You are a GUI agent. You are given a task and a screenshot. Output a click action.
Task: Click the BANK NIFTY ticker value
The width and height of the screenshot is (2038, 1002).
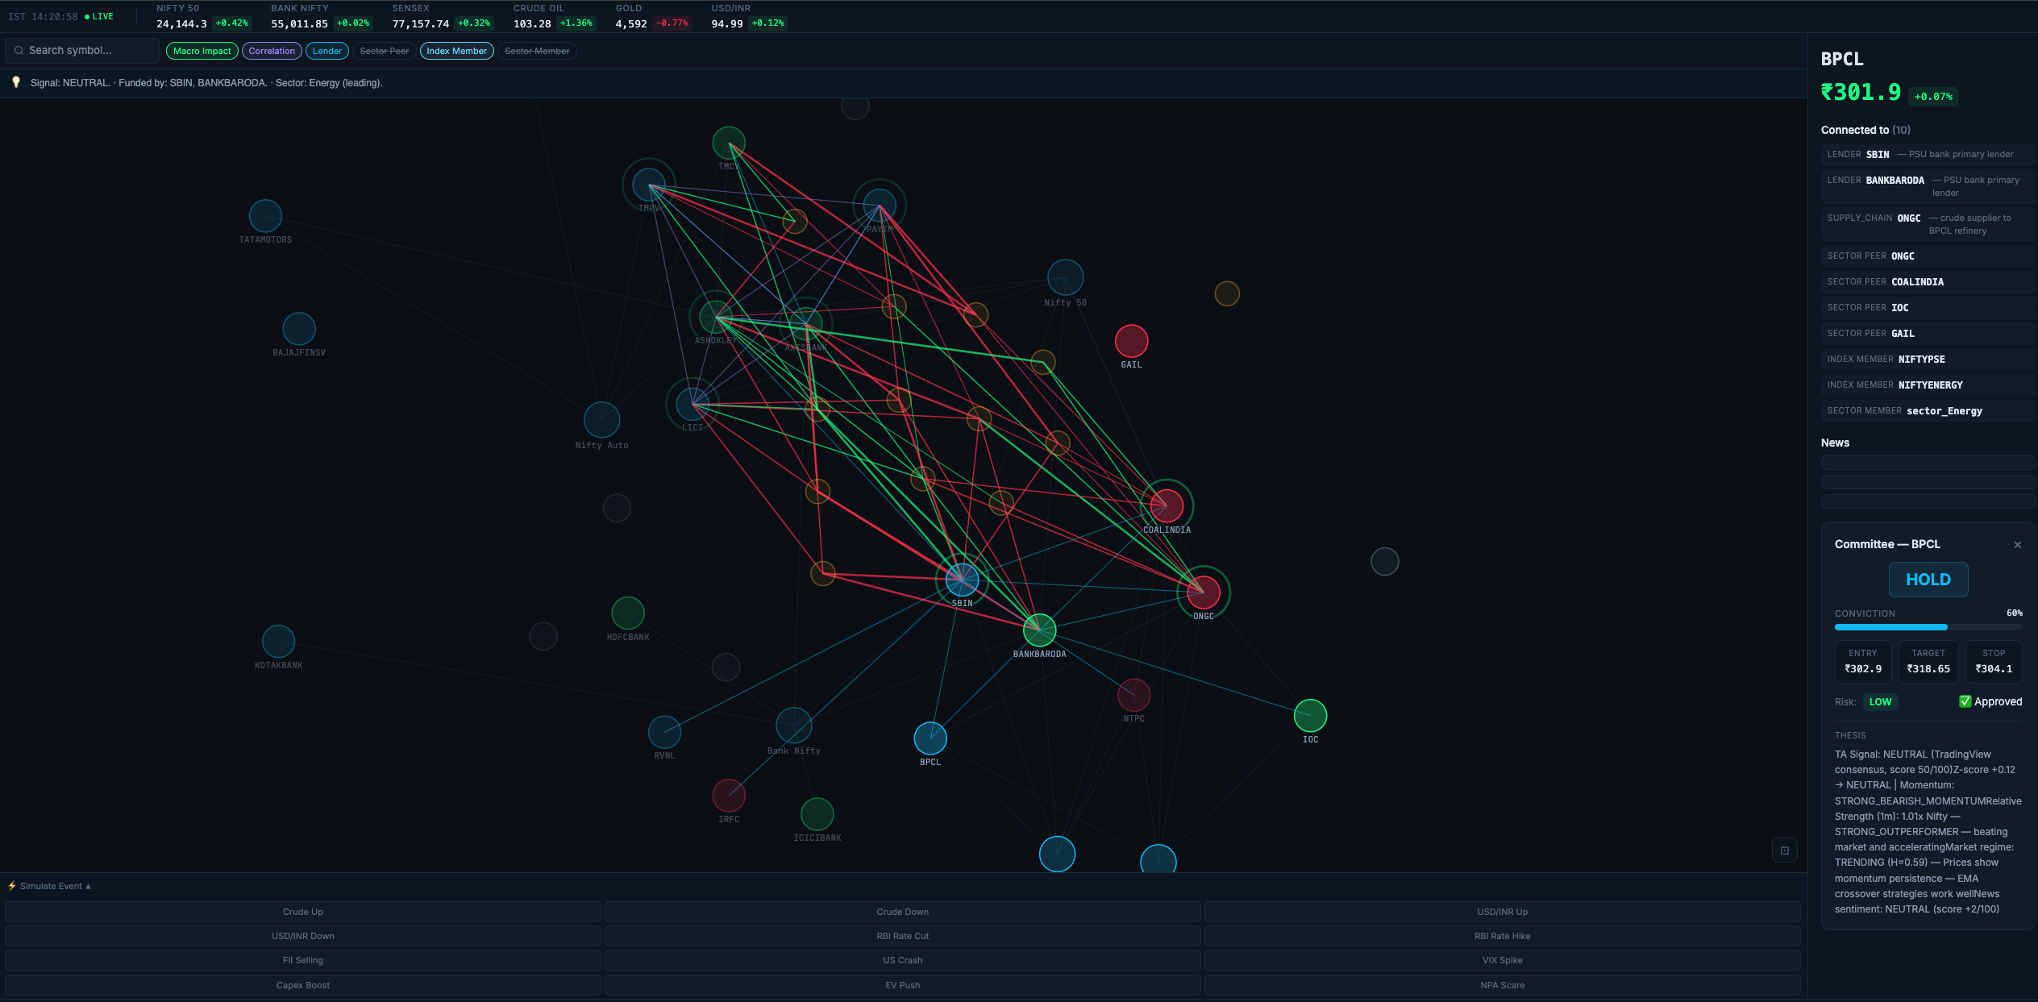tap(299, 23)
